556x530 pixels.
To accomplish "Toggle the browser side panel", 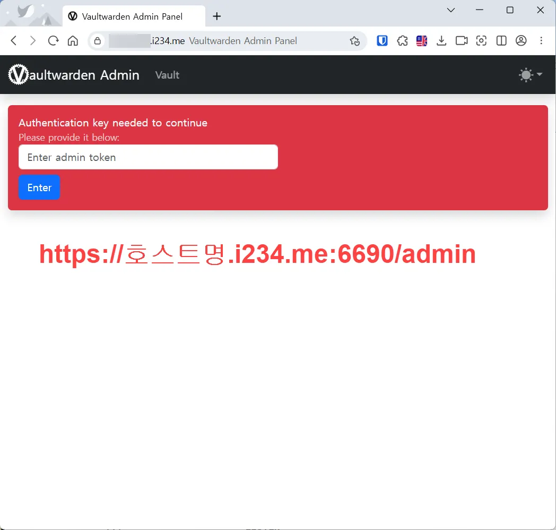I will (x=501, y=41).
